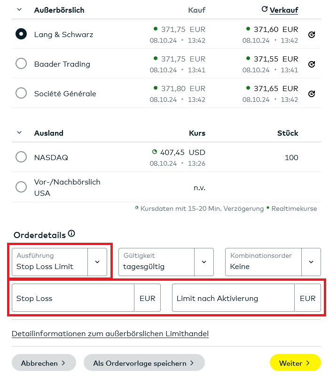Refresh the Société Générale quote

pyautogui.click(x=311, y=94)
